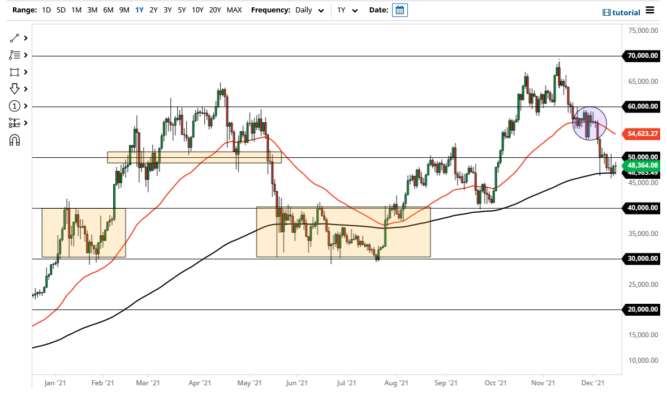Select the numbered callout annotation tool
The width and height of the screenshot is (667, 400).
click(15, 106)
